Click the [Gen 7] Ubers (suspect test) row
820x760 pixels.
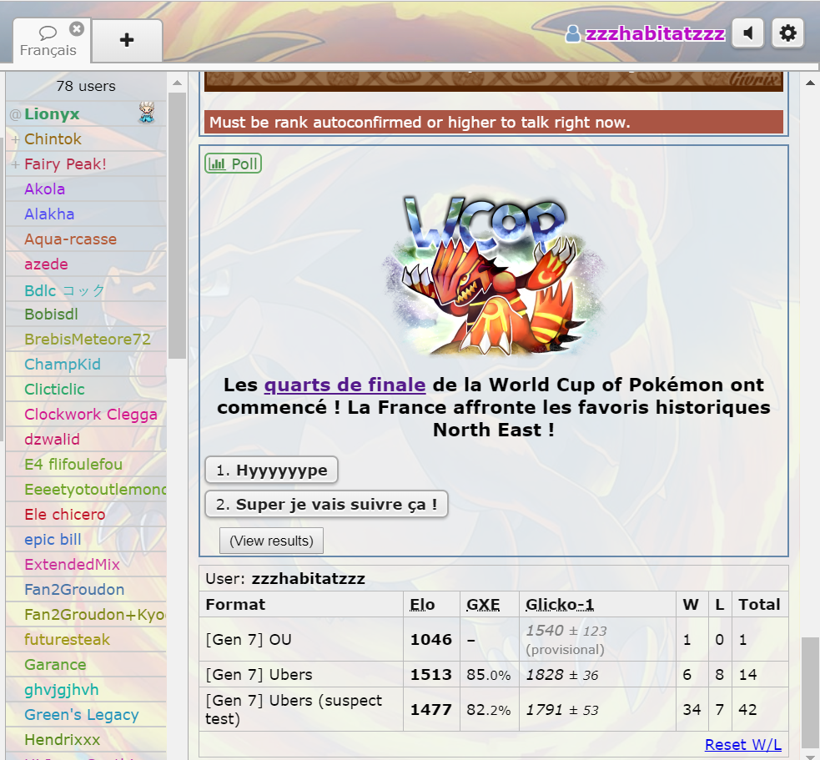(x=493, y=709)
